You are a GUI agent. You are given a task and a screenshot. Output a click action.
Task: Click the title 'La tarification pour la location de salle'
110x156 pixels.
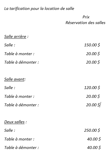click(x=39, y=9)
